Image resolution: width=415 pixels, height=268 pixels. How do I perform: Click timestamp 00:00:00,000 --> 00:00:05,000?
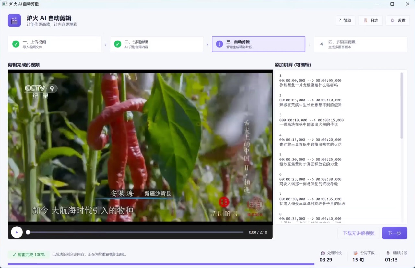click(310, 80)
